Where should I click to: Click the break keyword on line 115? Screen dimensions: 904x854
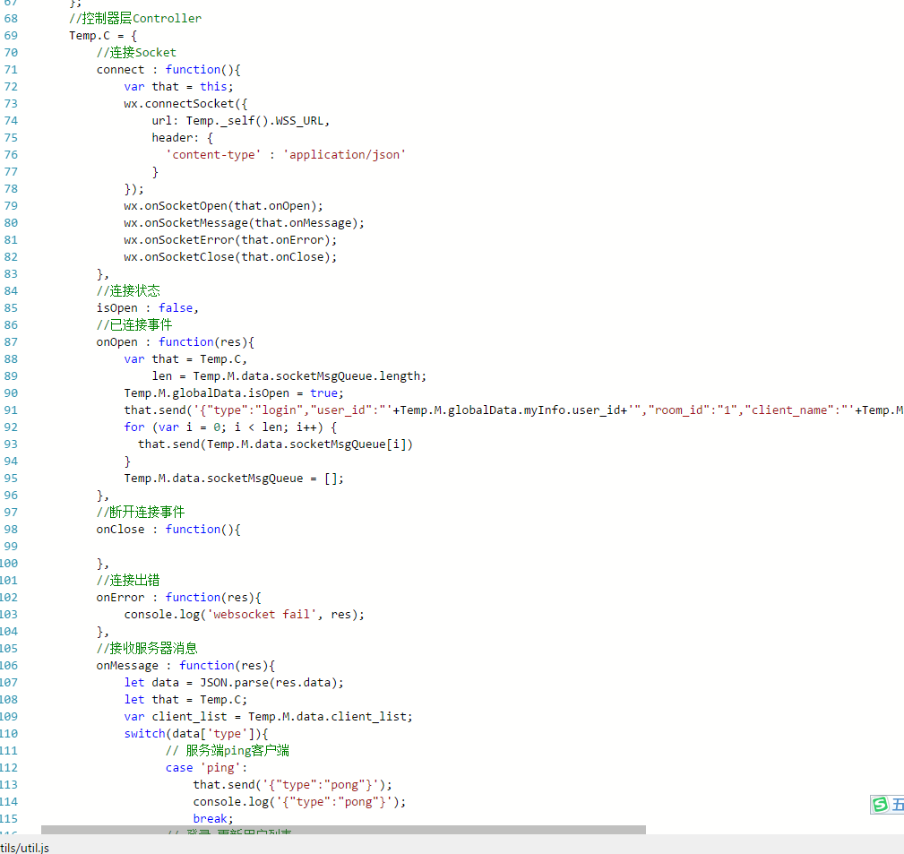click(211, 818)
